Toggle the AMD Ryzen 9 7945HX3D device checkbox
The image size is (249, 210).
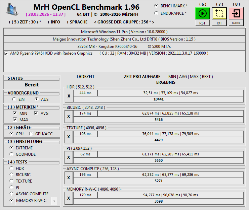point(6,54)
